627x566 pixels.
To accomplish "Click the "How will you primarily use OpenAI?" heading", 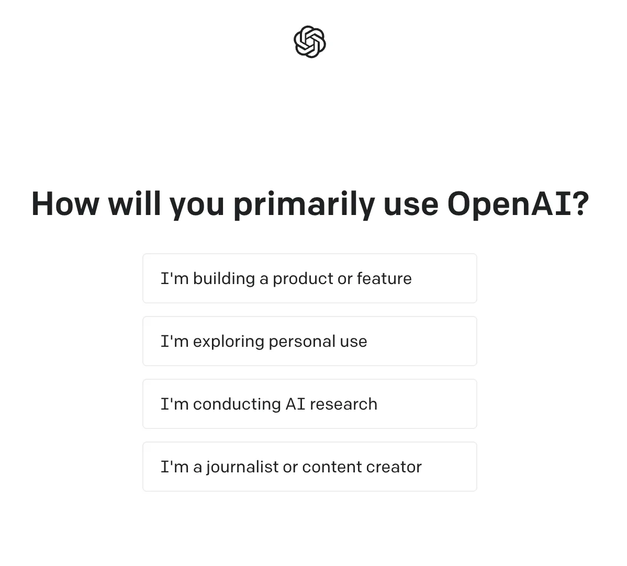I will click(310, 203).
